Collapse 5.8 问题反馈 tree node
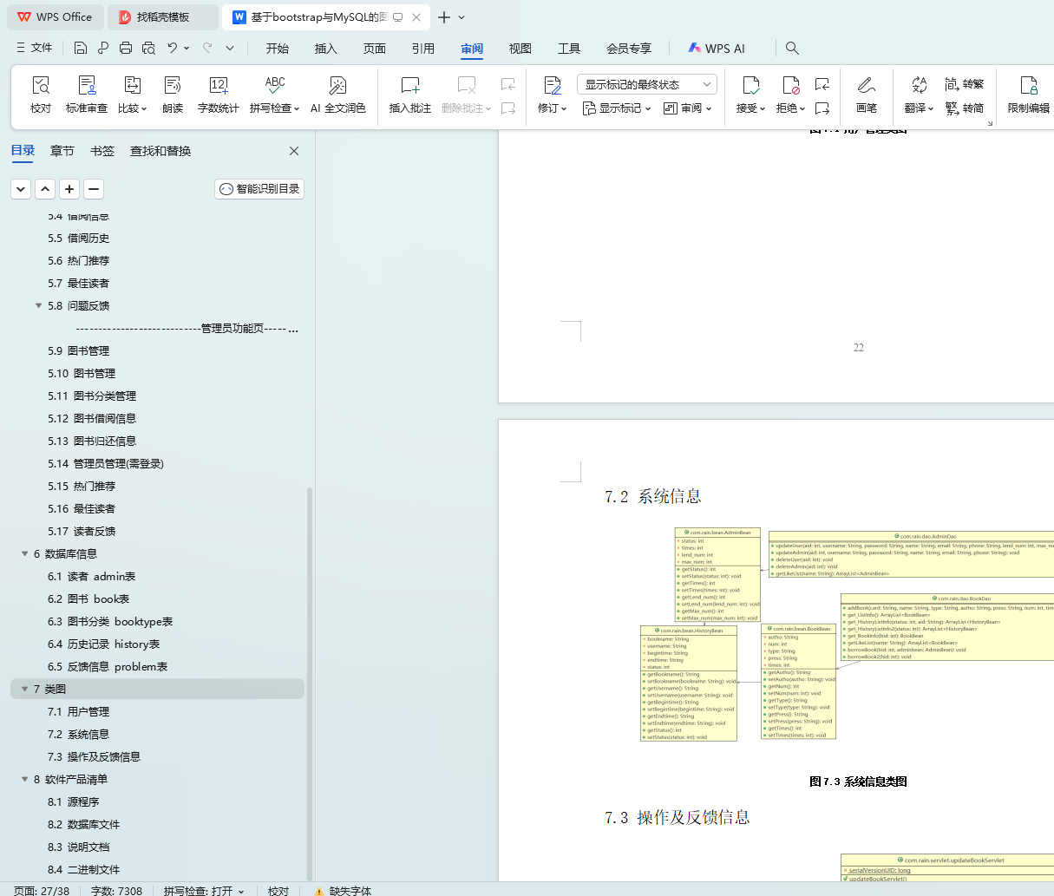The width and height of the screenshot is (1054, 896). pos(38,305)
